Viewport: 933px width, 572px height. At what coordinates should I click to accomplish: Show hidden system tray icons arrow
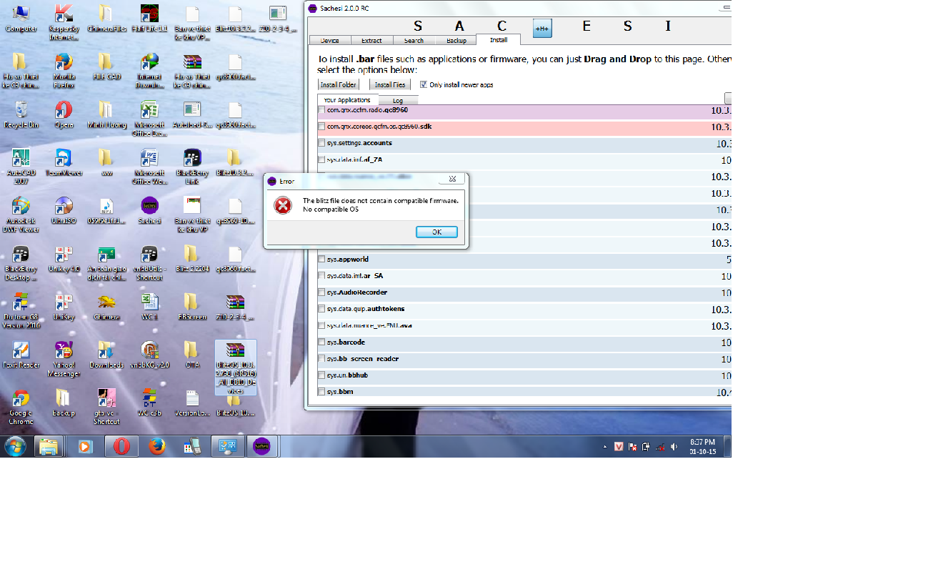pos(605,447)
